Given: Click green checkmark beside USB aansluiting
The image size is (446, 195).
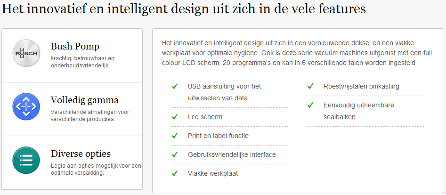Looking at the screenshot, I should click(175, 86).
